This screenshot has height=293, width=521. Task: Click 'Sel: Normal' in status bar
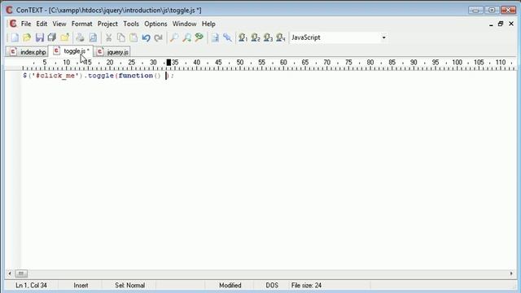(130, 286)
